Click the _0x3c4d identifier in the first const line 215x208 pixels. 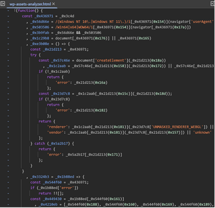(x=67, y=16)
